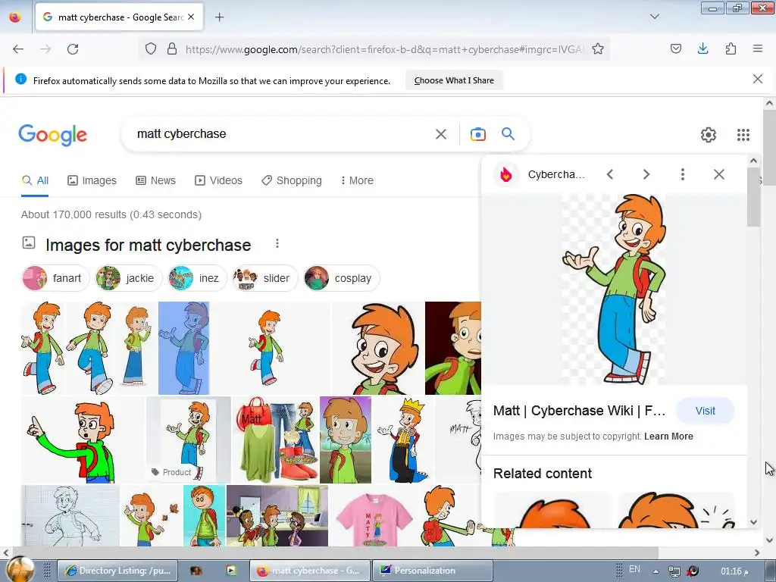Filter images by inez chip
Image resolution: width=776 pixels, height=582 pixels.
197,278
